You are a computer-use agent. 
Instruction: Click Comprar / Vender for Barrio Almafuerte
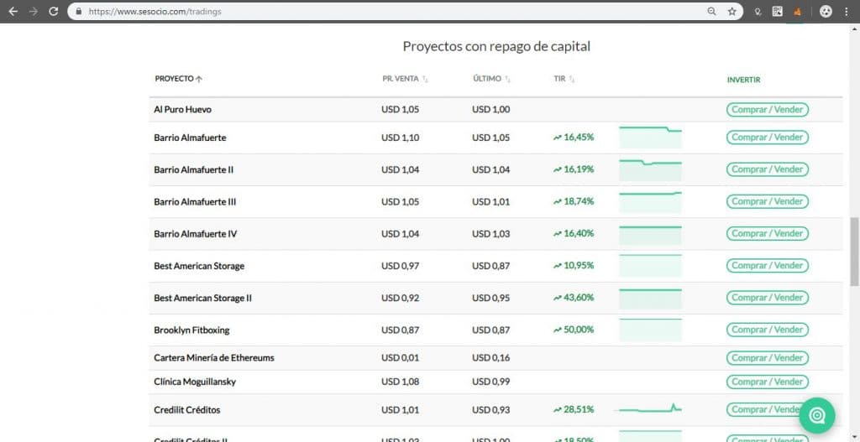(x=768, y=138)
